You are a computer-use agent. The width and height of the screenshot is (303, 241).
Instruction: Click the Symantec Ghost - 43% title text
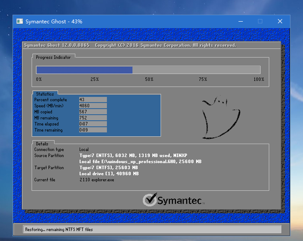click(x=54, y=22)
